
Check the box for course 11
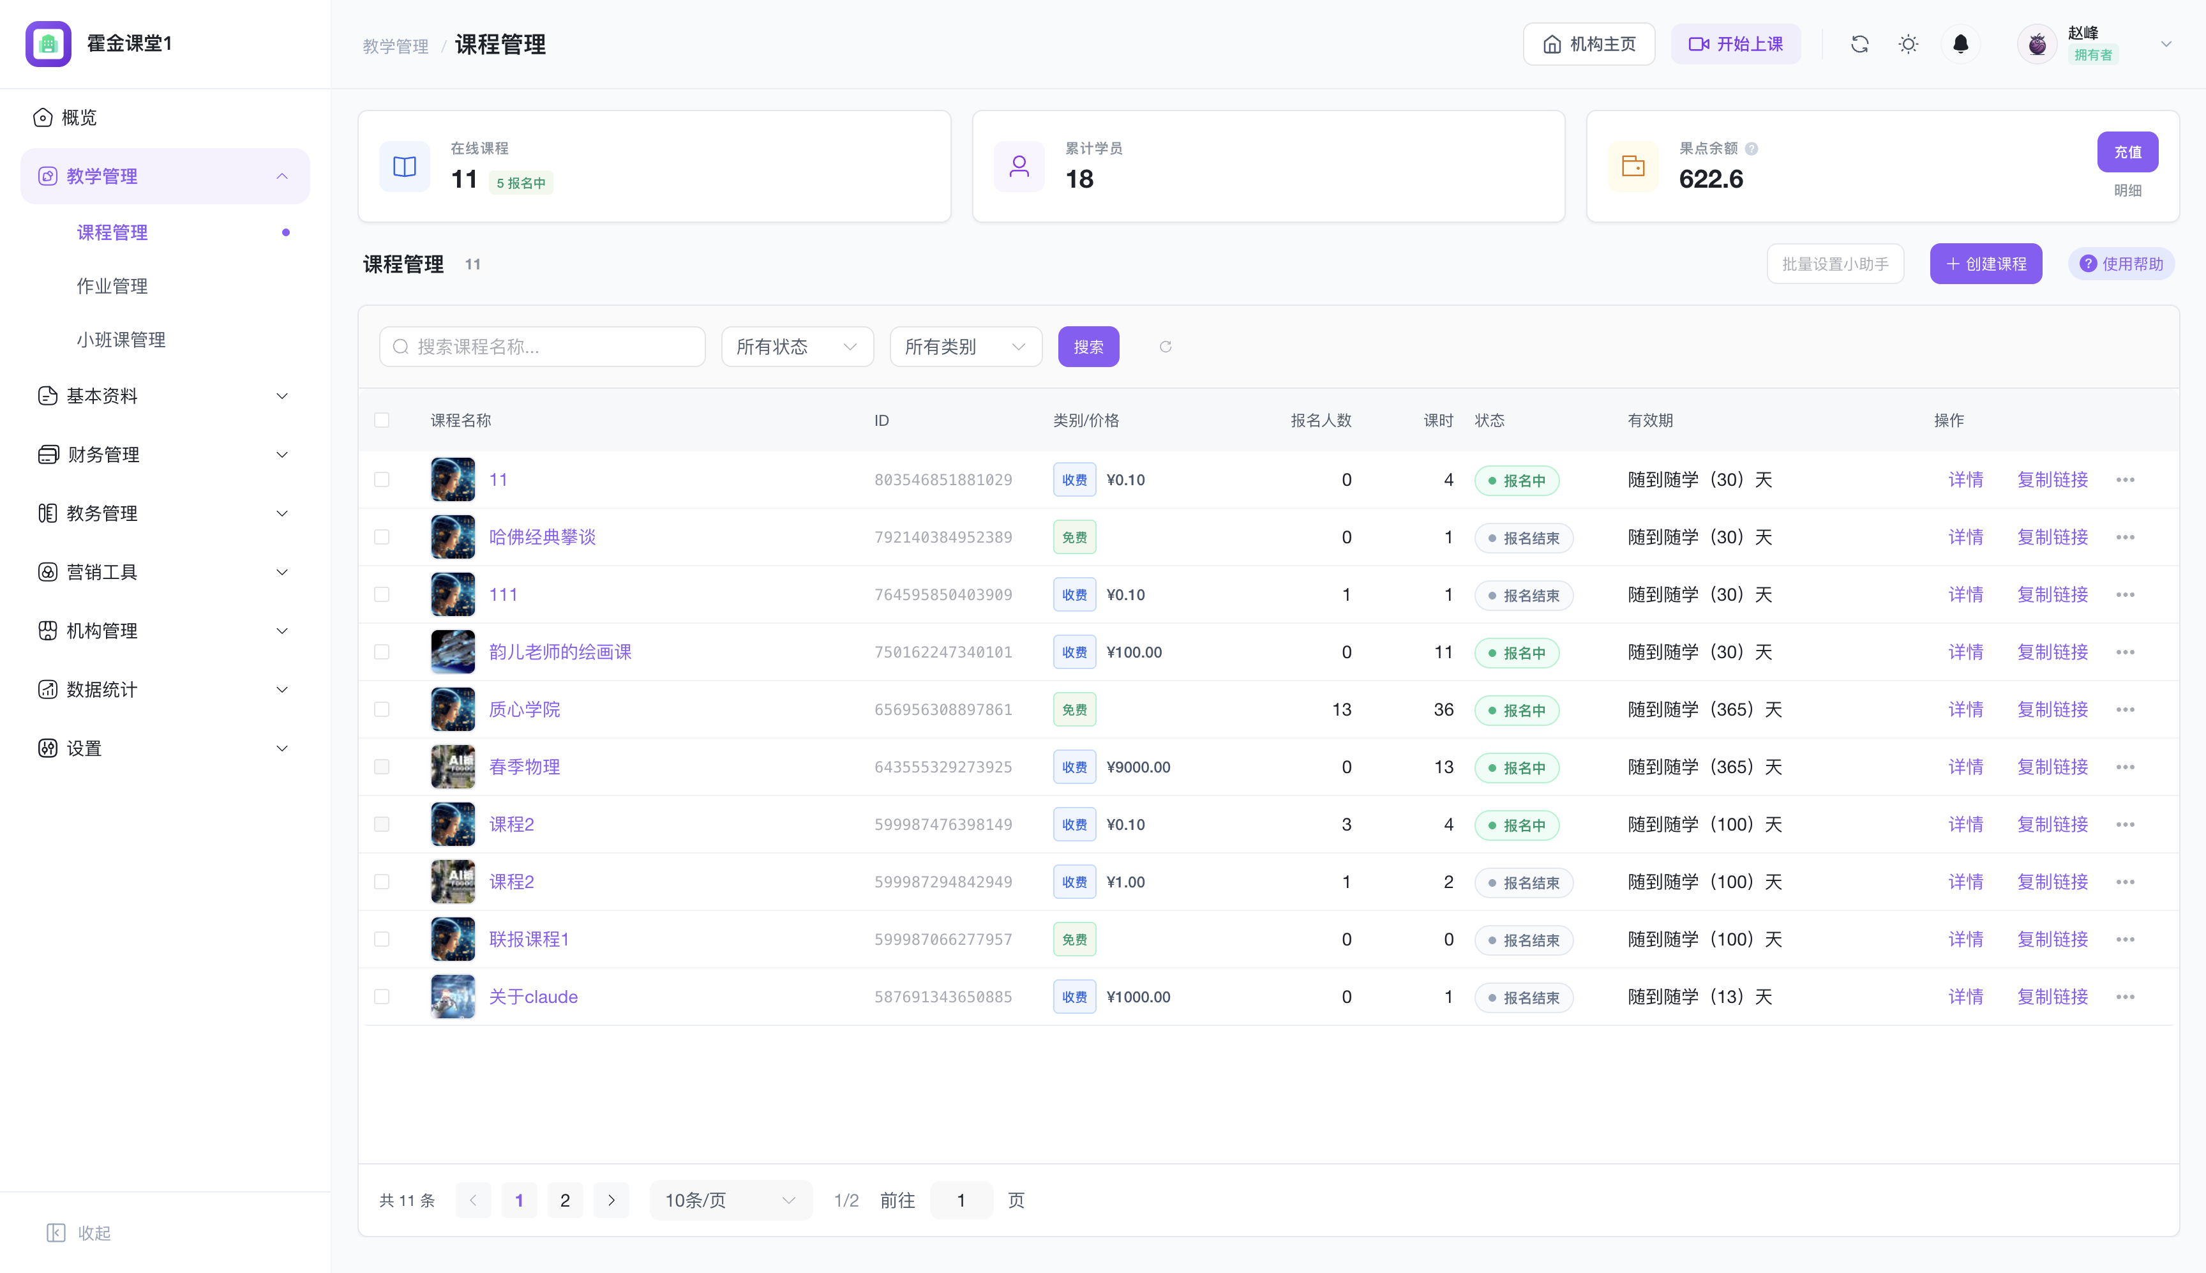[382, 480]
